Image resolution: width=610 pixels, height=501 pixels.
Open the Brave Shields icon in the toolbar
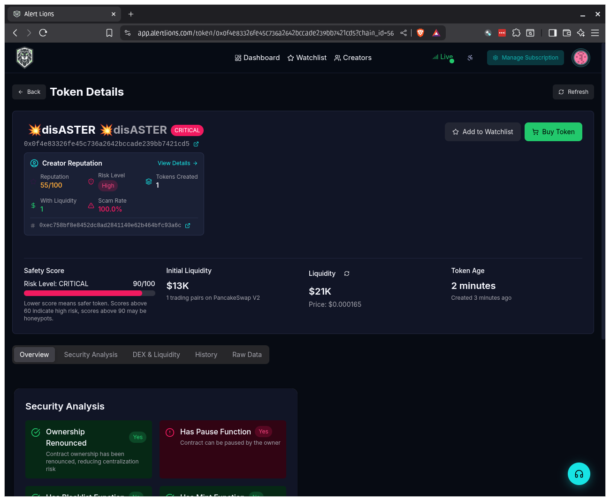[420, 33]
